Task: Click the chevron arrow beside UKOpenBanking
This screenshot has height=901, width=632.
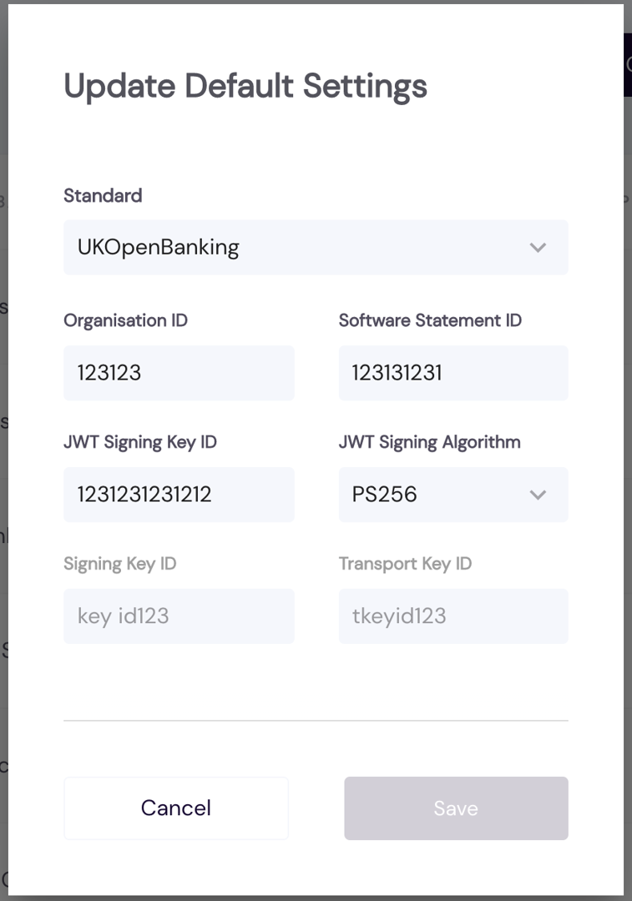Action: click(x=538, y=248)
